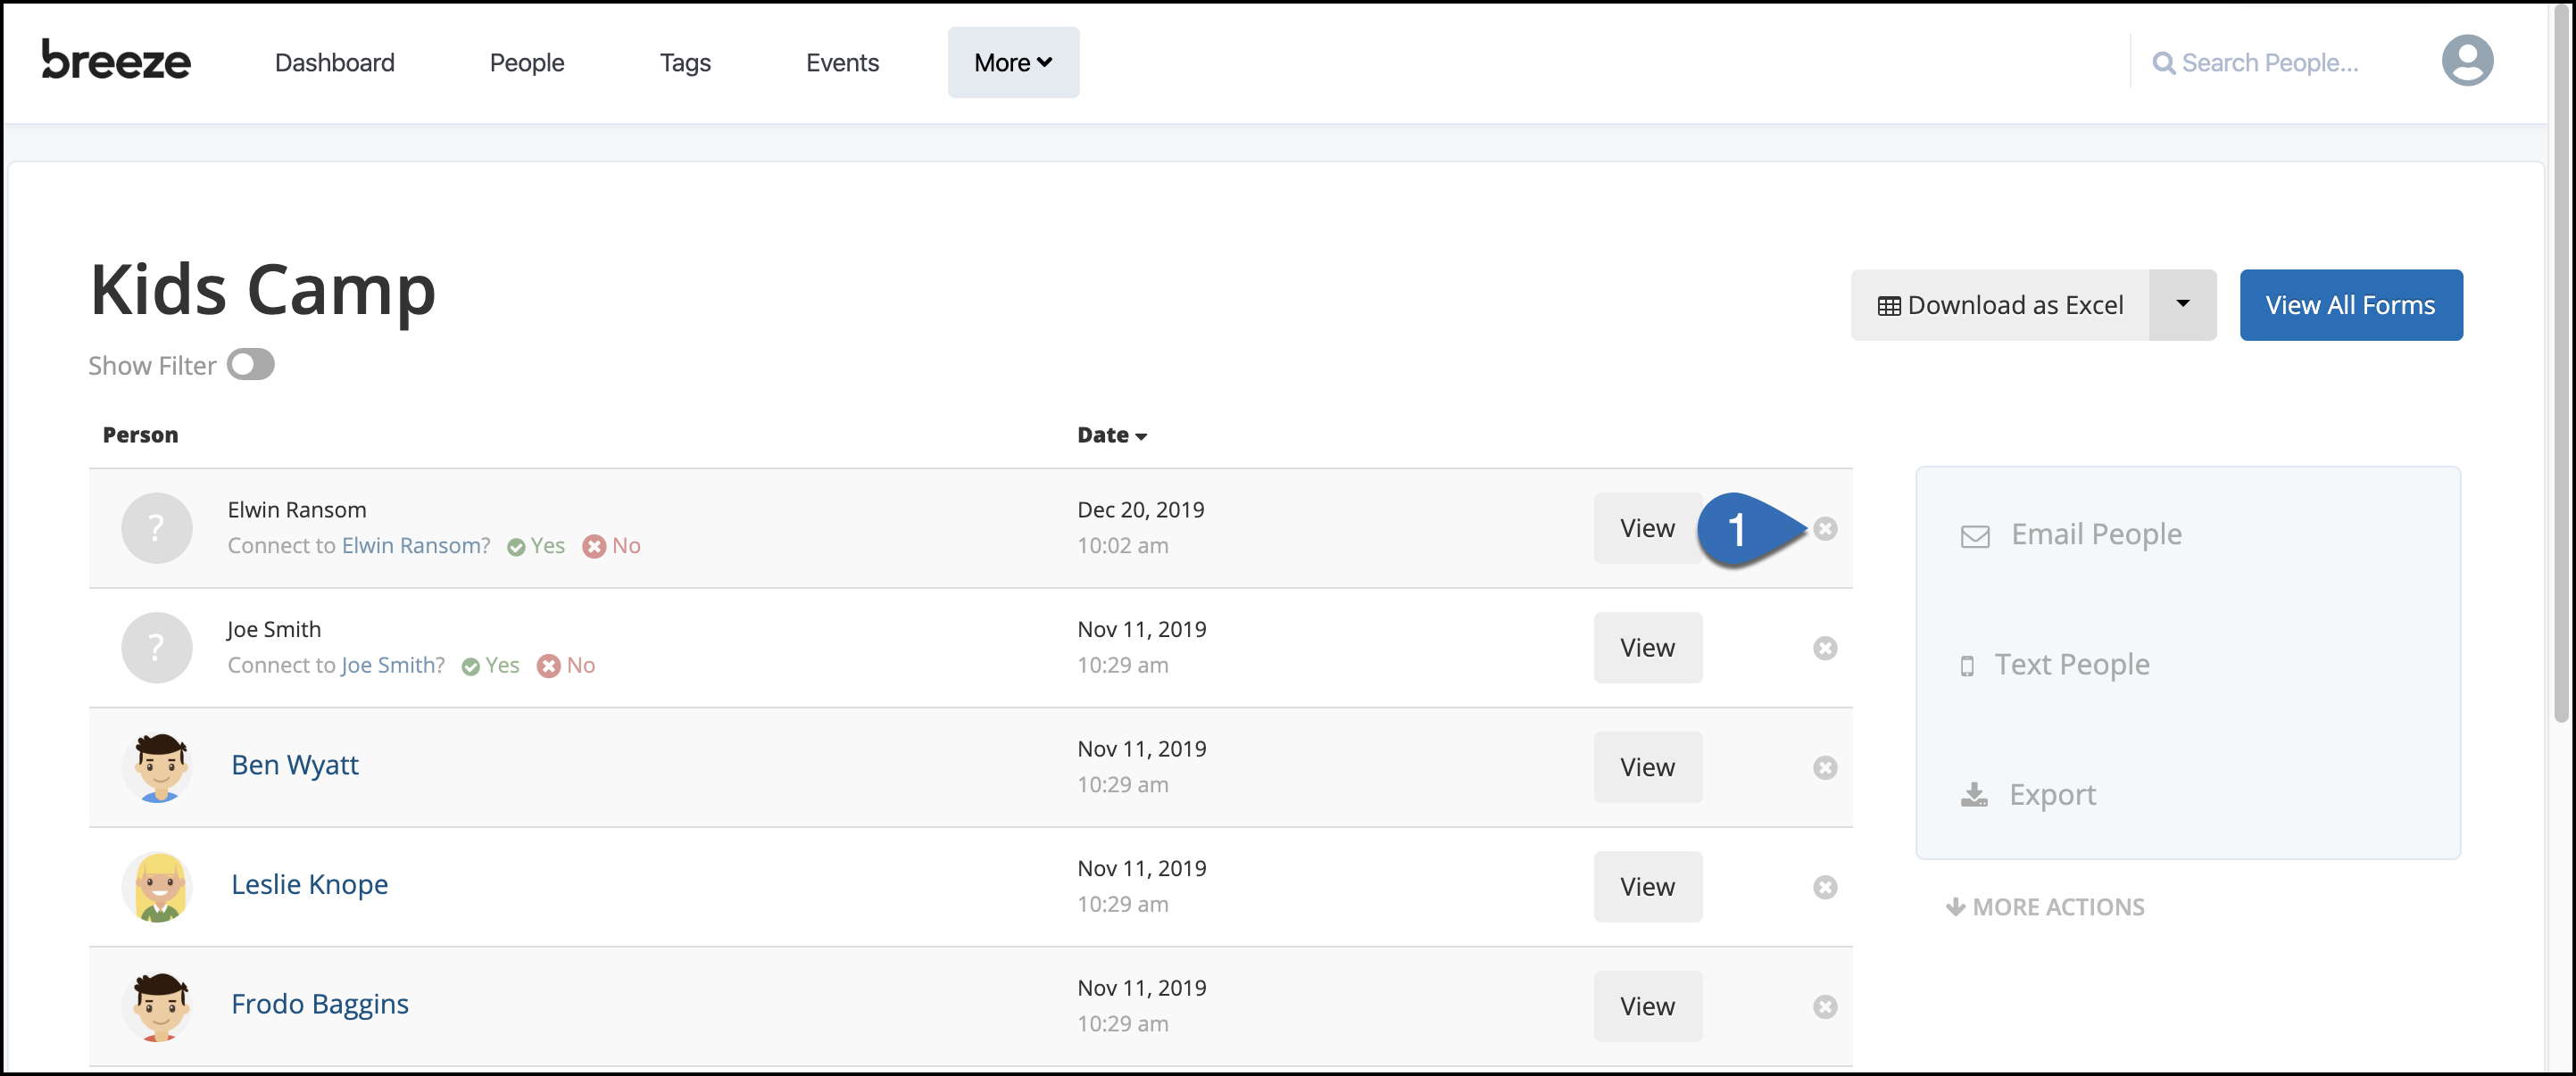The image size is (2576, 1076).
Task: Remove Frodo Baggins's submission
Action: 1825,1007
